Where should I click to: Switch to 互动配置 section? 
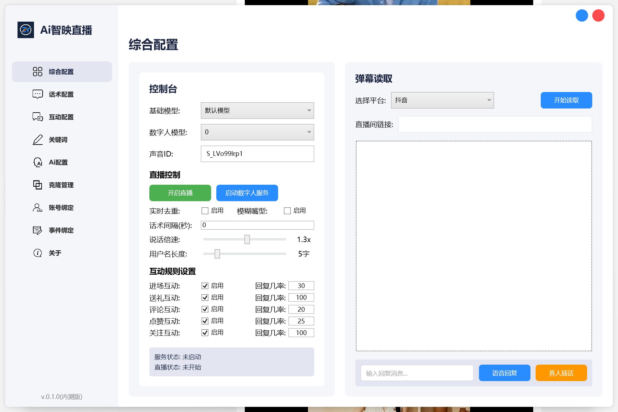(62, 117)
